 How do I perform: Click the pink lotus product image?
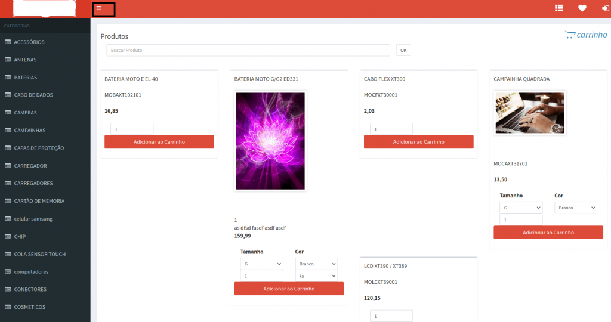point(270,141)
